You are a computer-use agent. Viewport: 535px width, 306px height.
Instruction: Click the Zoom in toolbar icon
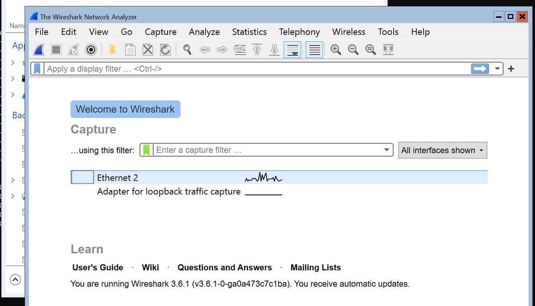click(336, 50)
